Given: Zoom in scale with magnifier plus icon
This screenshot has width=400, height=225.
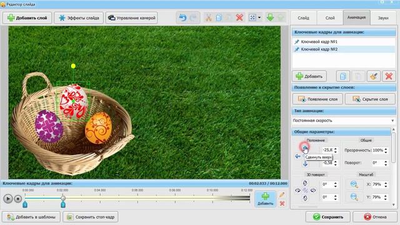Looking at the screenshot, I should point(354,184).
